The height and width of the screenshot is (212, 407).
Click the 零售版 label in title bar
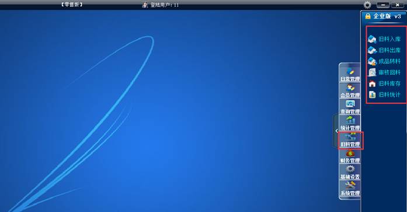72,5
